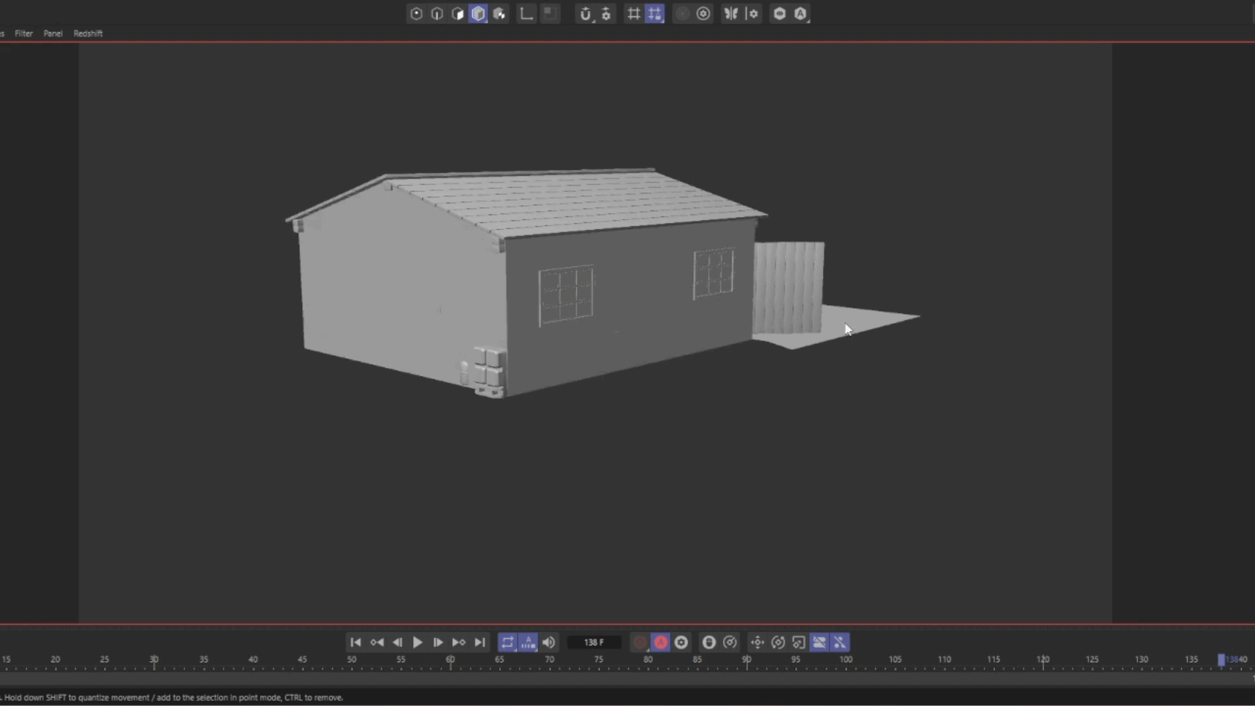Toggle workplane grid icon
Screen dimensions: 1255x706
633,14
